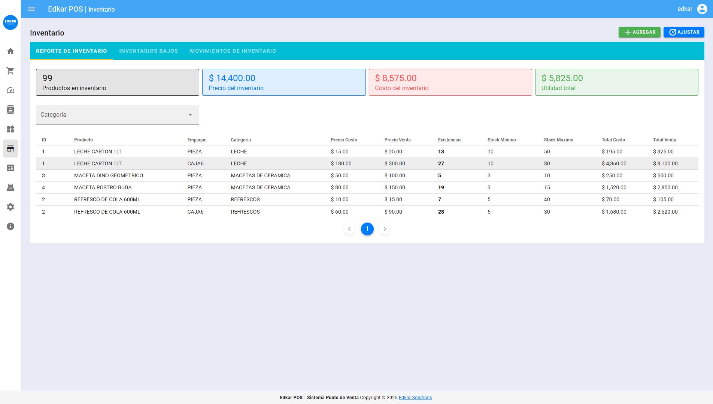Viewport: 713px width, 404px height.
Task: Open the speedometer dashboard icon
Action: [x=10, y=90]
